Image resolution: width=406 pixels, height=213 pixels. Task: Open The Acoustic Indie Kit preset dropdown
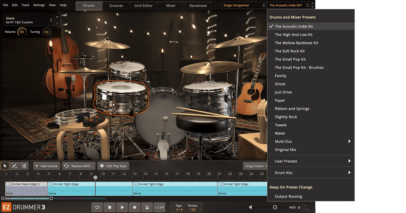289,5
